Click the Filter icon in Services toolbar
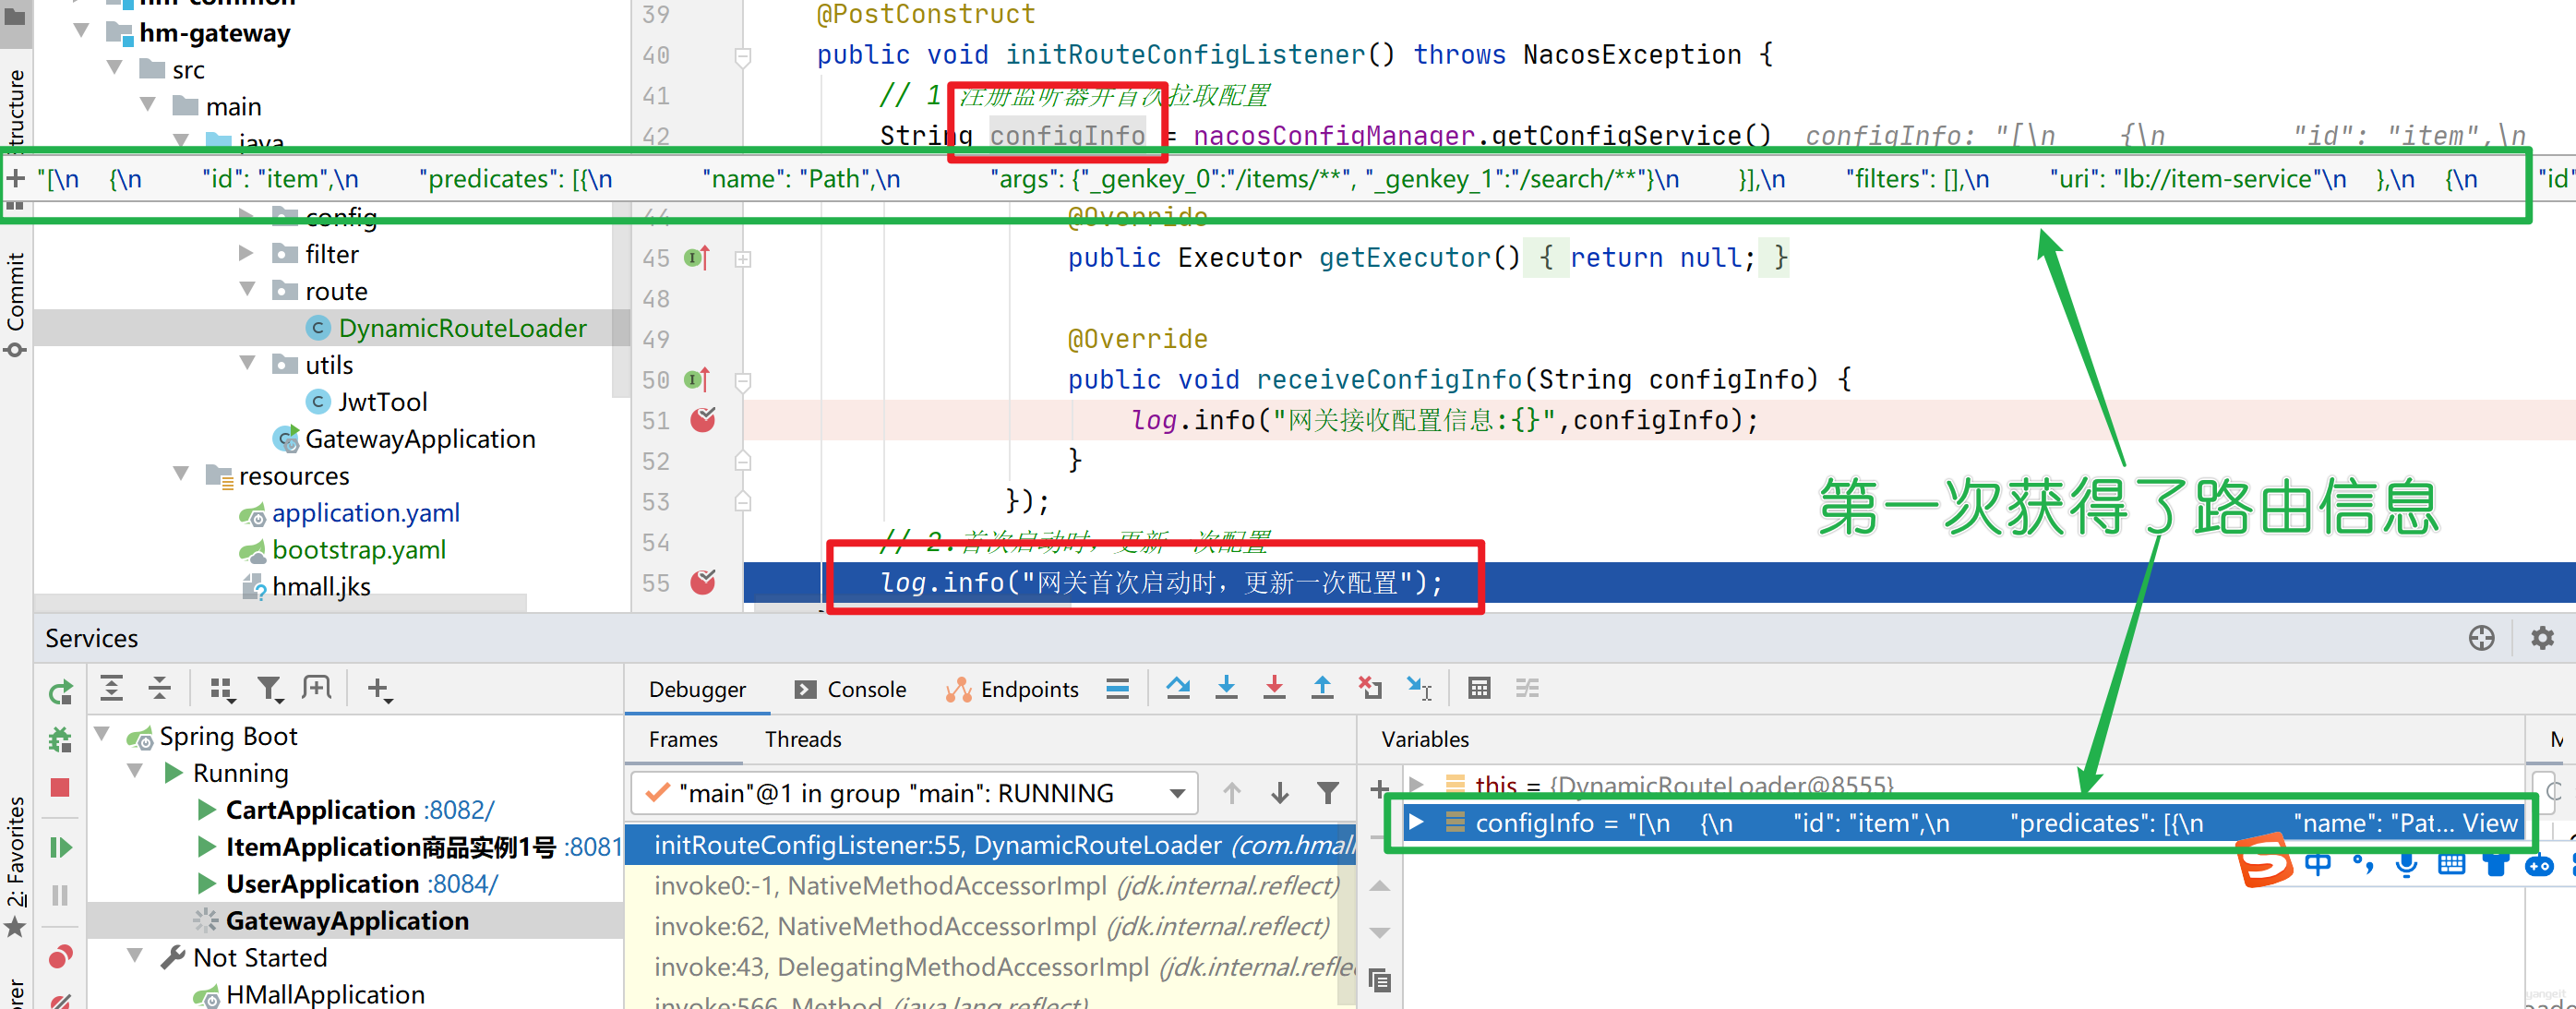Viewport: 2576px width, 1009px height. (x=270, y=688)
